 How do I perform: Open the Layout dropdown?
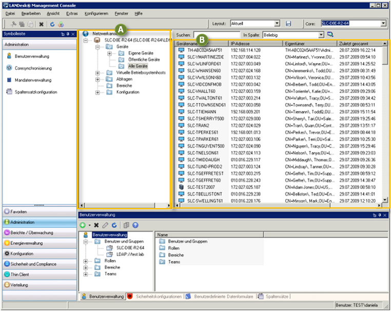(x=277, y=24)
